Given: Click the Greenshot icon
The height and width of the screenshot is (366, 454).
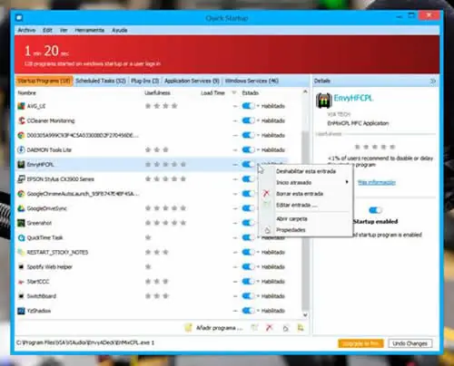Looking at the screenshot, I should pyautogui.click(x=21, y=223).
